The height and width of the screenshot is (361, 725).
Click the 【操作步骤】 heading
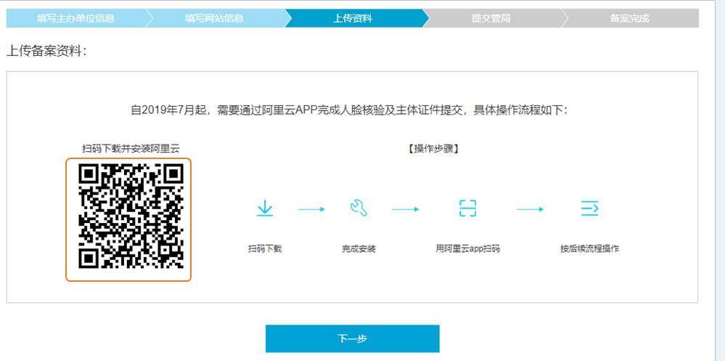[434, 149]
